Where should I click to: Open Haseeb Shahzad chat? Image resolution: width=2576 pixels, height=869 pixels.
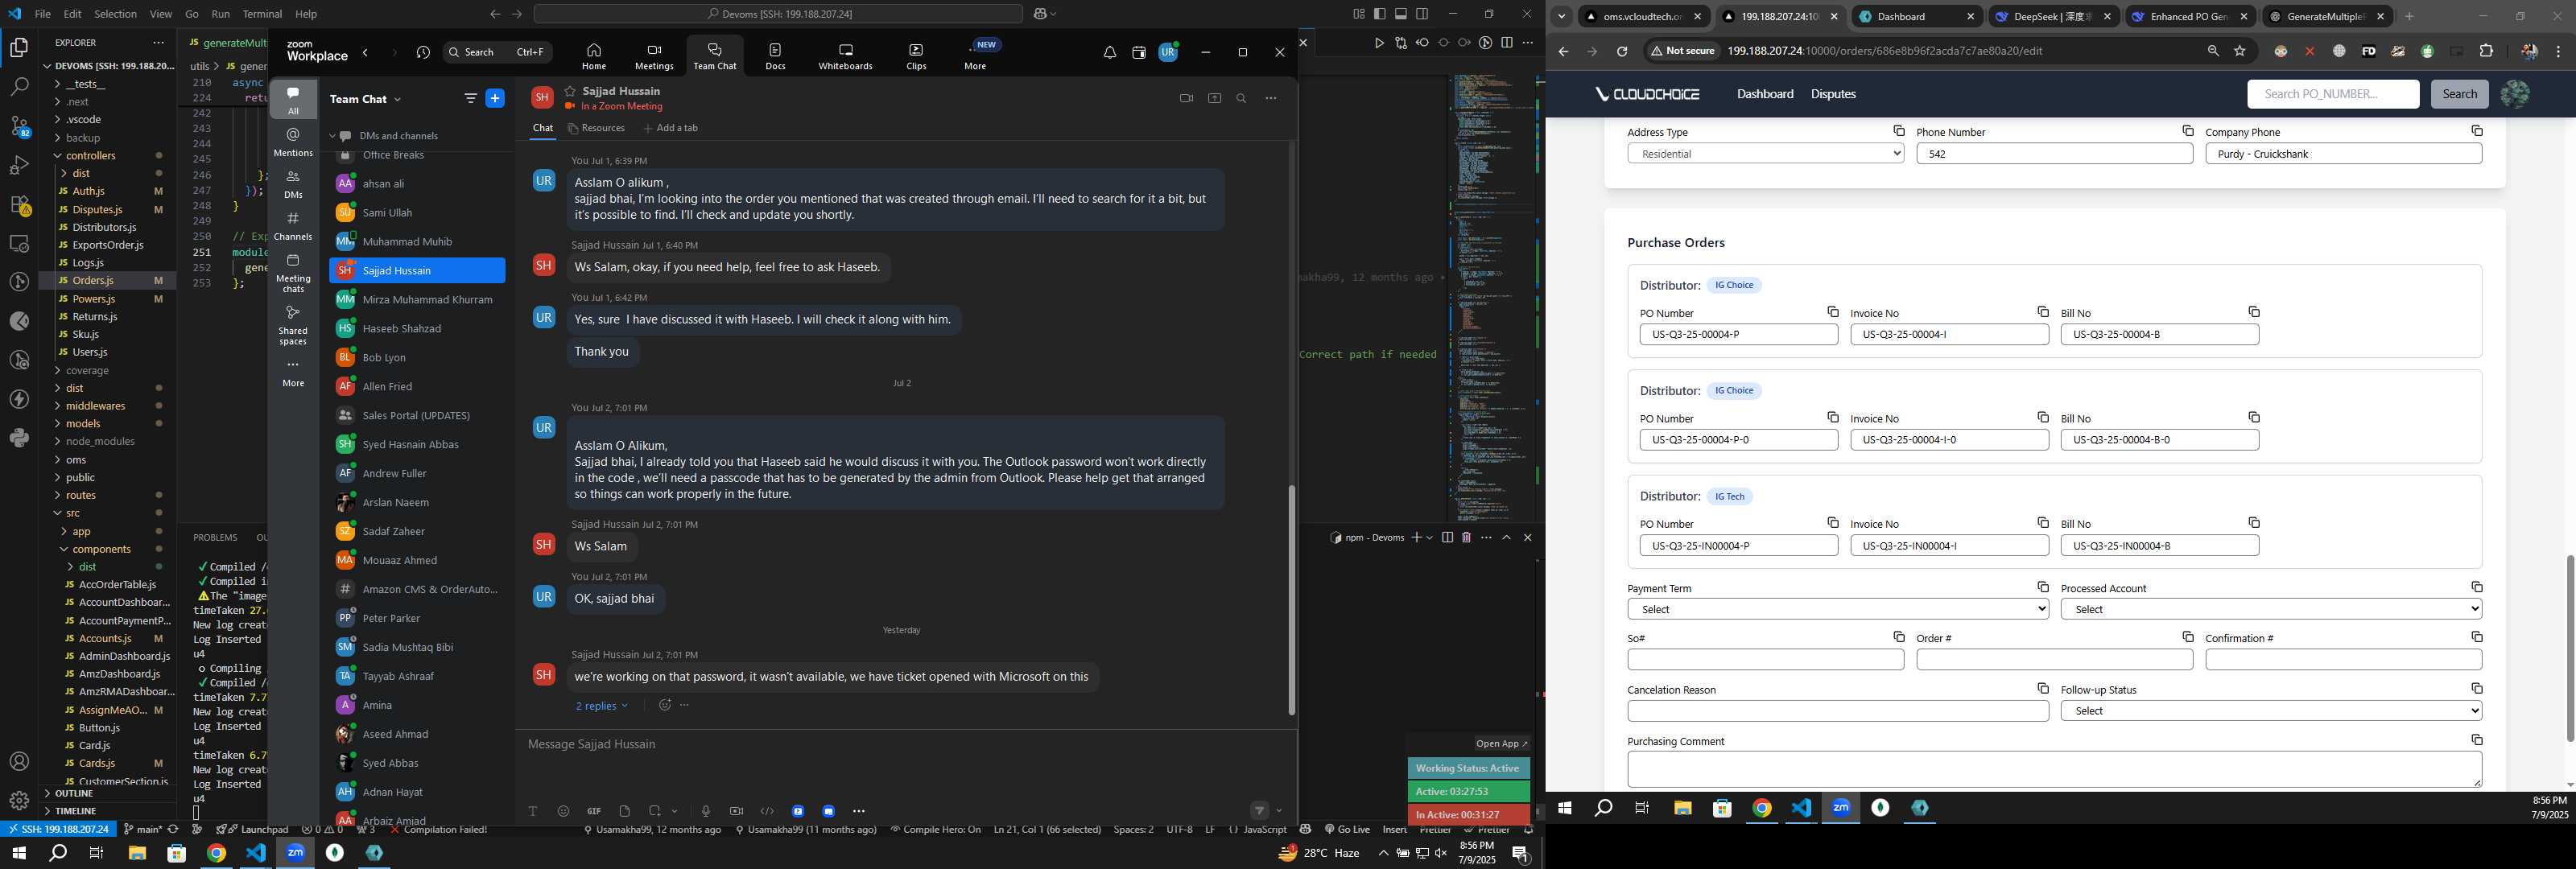[417, 329]
